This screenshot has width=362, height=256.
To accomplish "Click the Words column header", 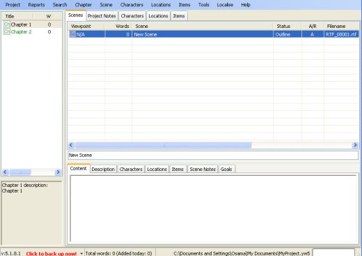I will [x=118, y=26].
